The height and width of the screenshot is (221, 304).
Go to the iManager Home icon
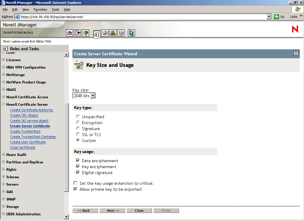click(x=69, y=33)
